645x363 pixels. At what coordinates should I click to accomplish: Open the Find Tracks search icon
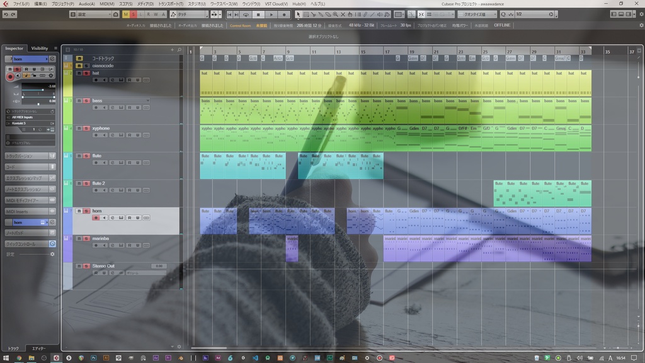coord(180,50)
